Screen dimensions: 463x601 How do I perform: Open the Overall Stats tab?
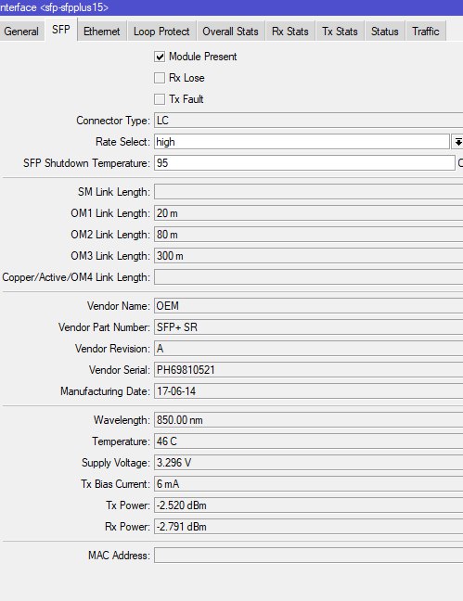tap(230, 32)
